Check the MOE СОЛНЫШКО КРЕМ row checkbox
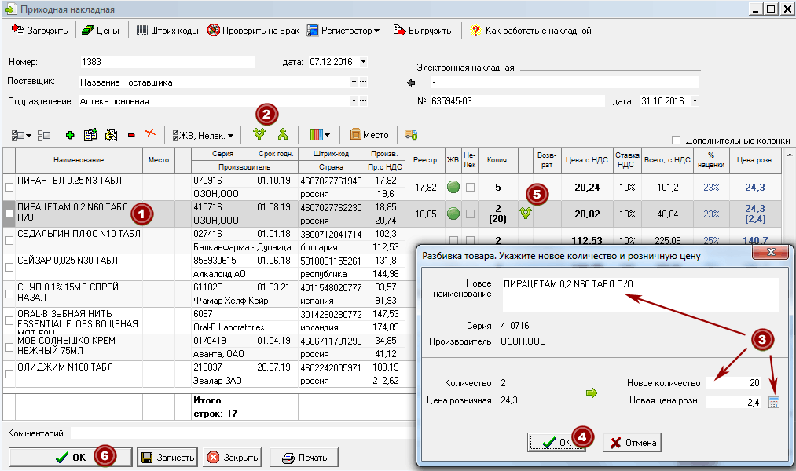796x471 pixels. coord(9,347)
